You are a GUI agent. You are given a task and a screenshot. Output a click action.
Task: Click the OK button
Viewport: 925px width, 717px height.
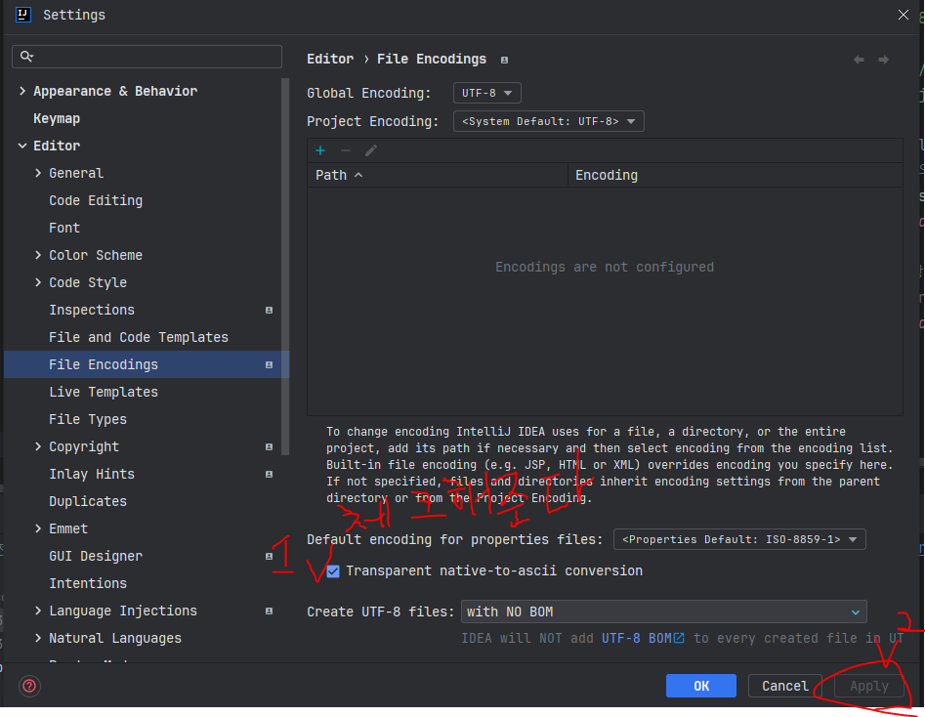700,686
